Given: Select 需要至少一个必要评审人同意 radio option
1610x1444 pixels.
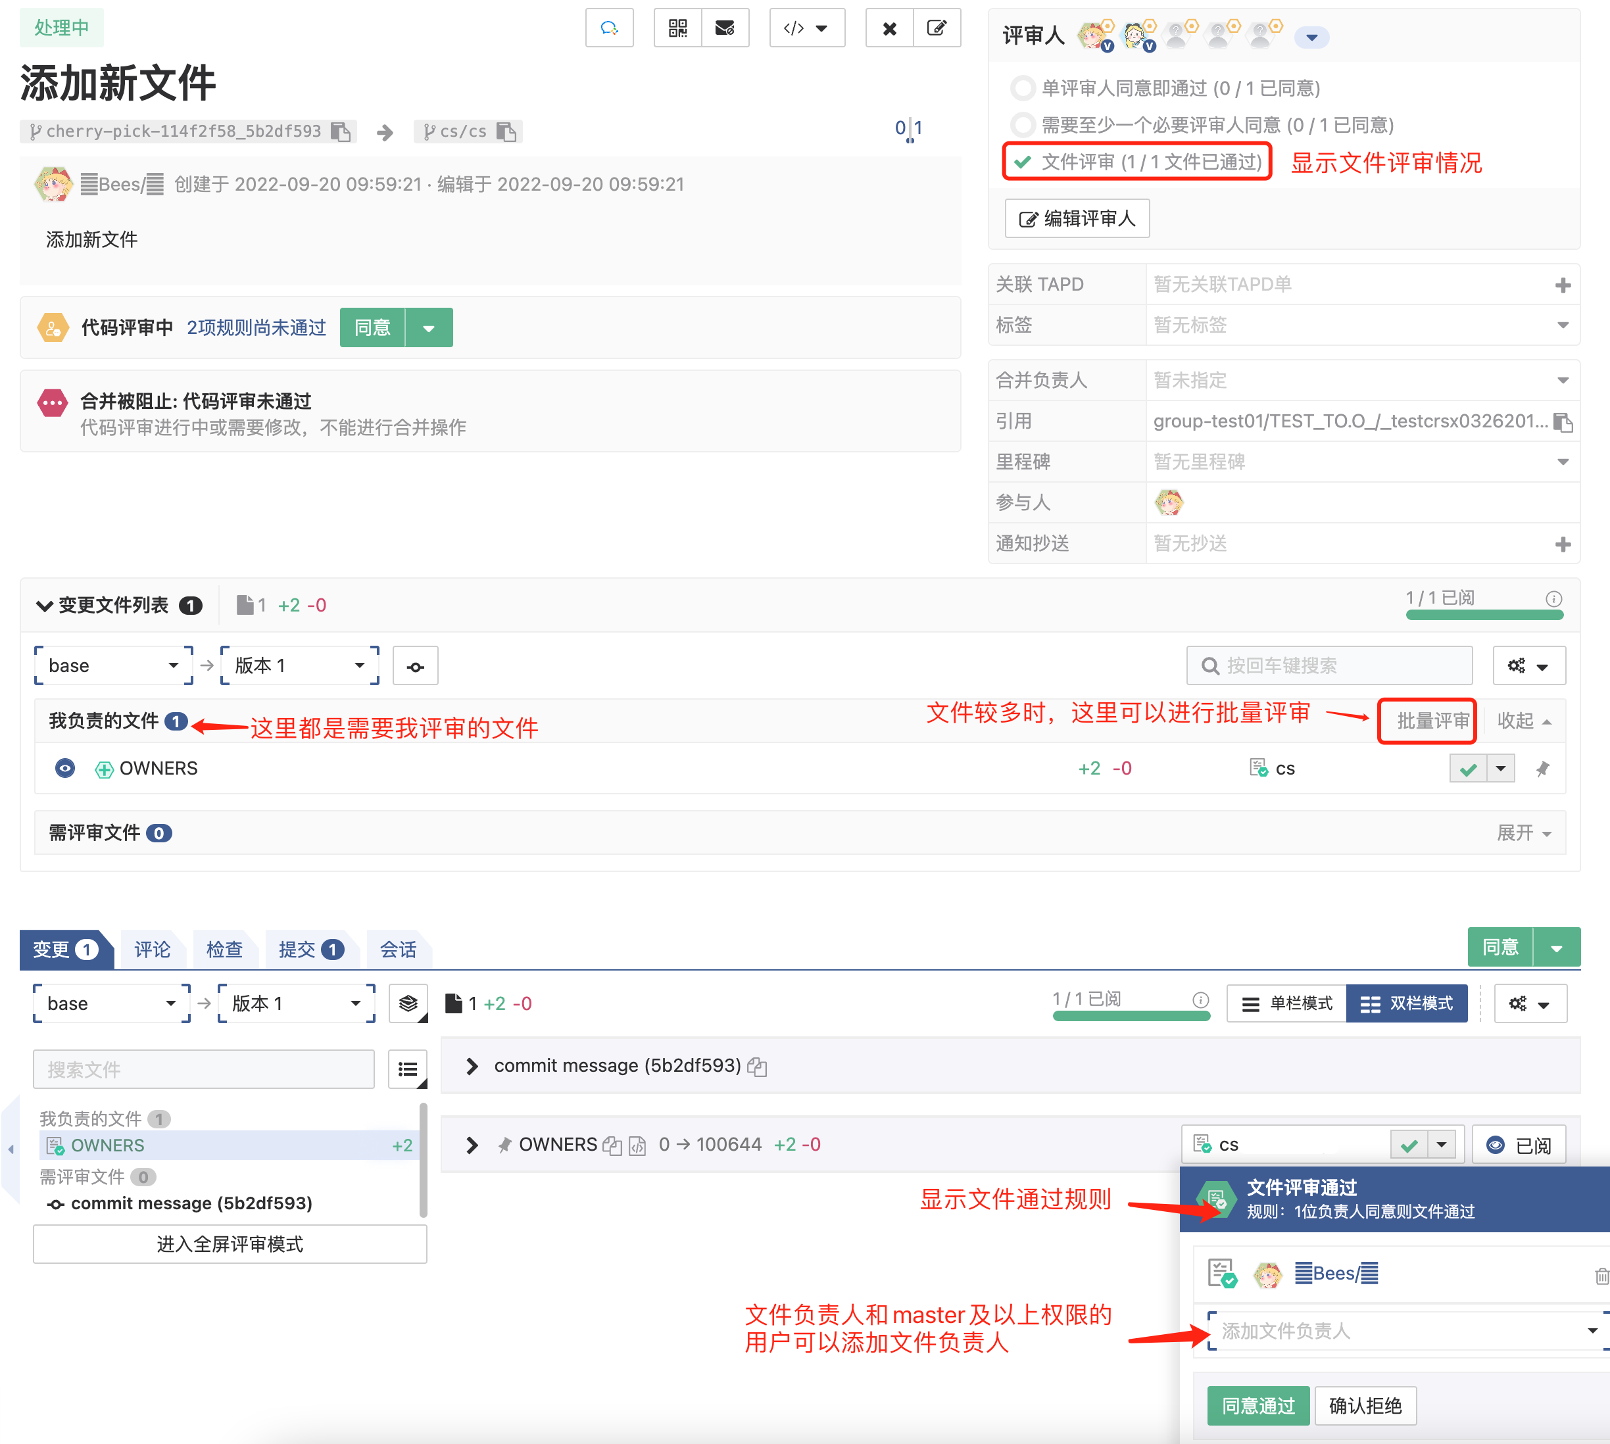Looking at the screenshot, I should tap(1023, 124).
